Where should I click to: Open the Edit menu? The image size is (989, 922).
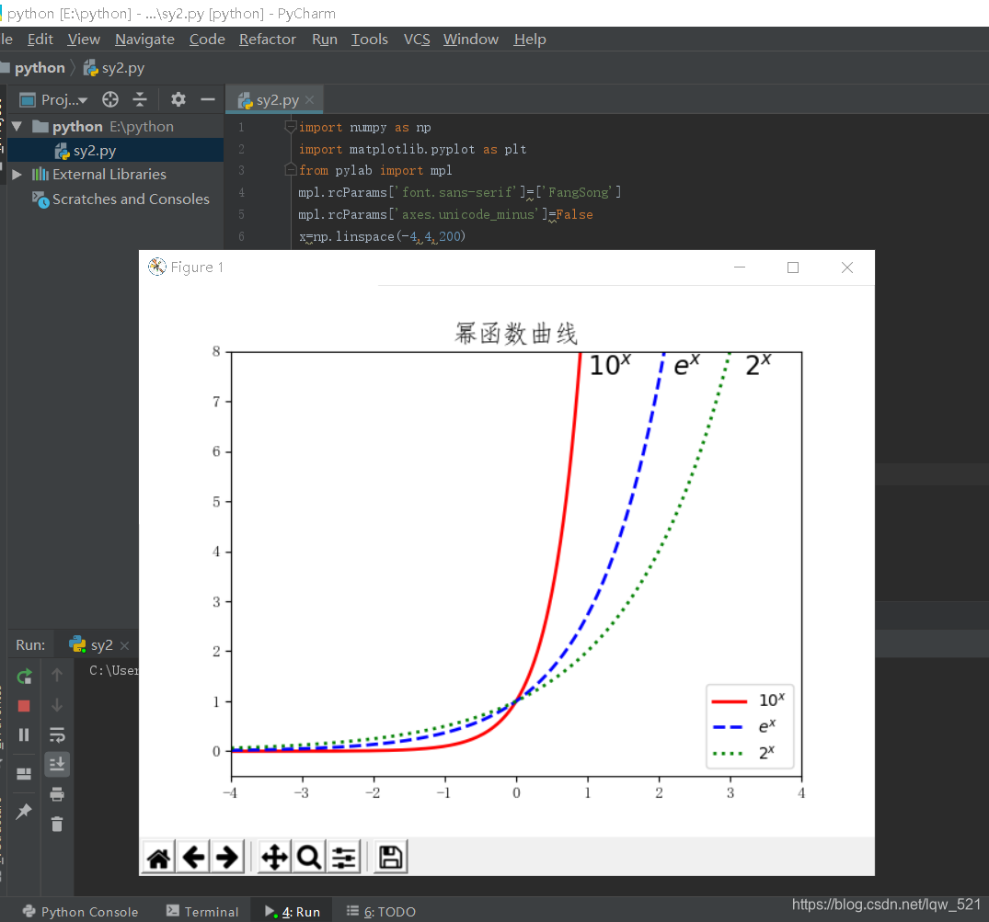(40, 40)
